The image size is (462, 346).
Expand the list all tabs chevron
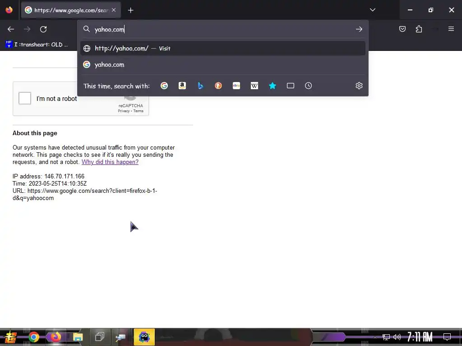click(x=372, y=10)
